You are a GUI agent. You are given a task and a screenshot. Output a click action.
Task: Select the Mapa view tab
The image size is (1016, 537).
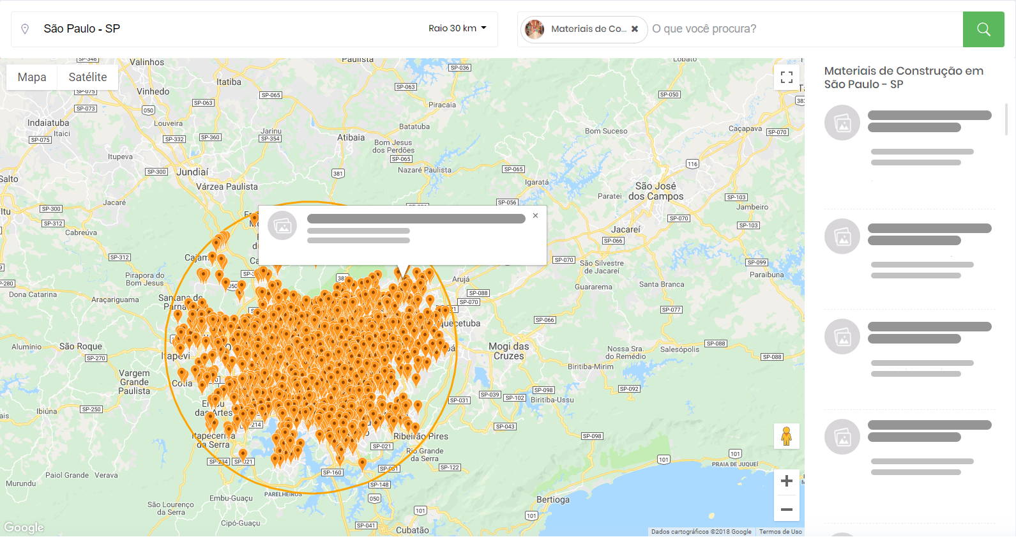tap(32, 77)
